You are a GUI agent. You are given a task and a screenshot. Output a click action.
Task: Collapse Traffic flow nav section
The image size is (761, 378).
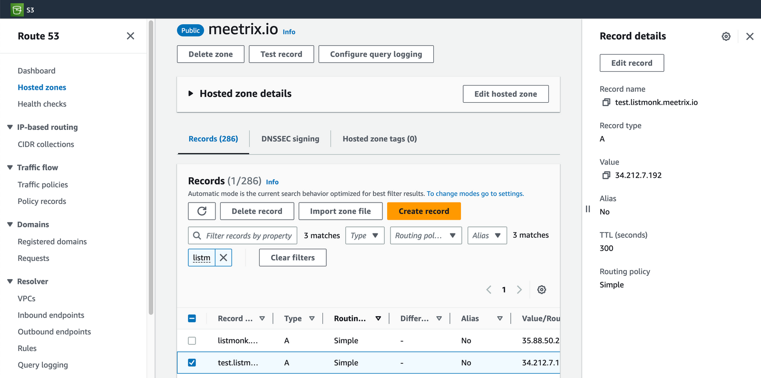[10, 167]
